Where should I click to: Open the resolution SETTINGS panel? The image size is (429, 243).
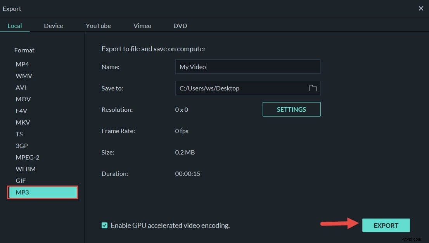click(x=291, y=109)
